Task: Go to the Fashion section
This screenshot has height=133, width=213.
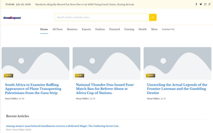Action: (x=100, y=29)
